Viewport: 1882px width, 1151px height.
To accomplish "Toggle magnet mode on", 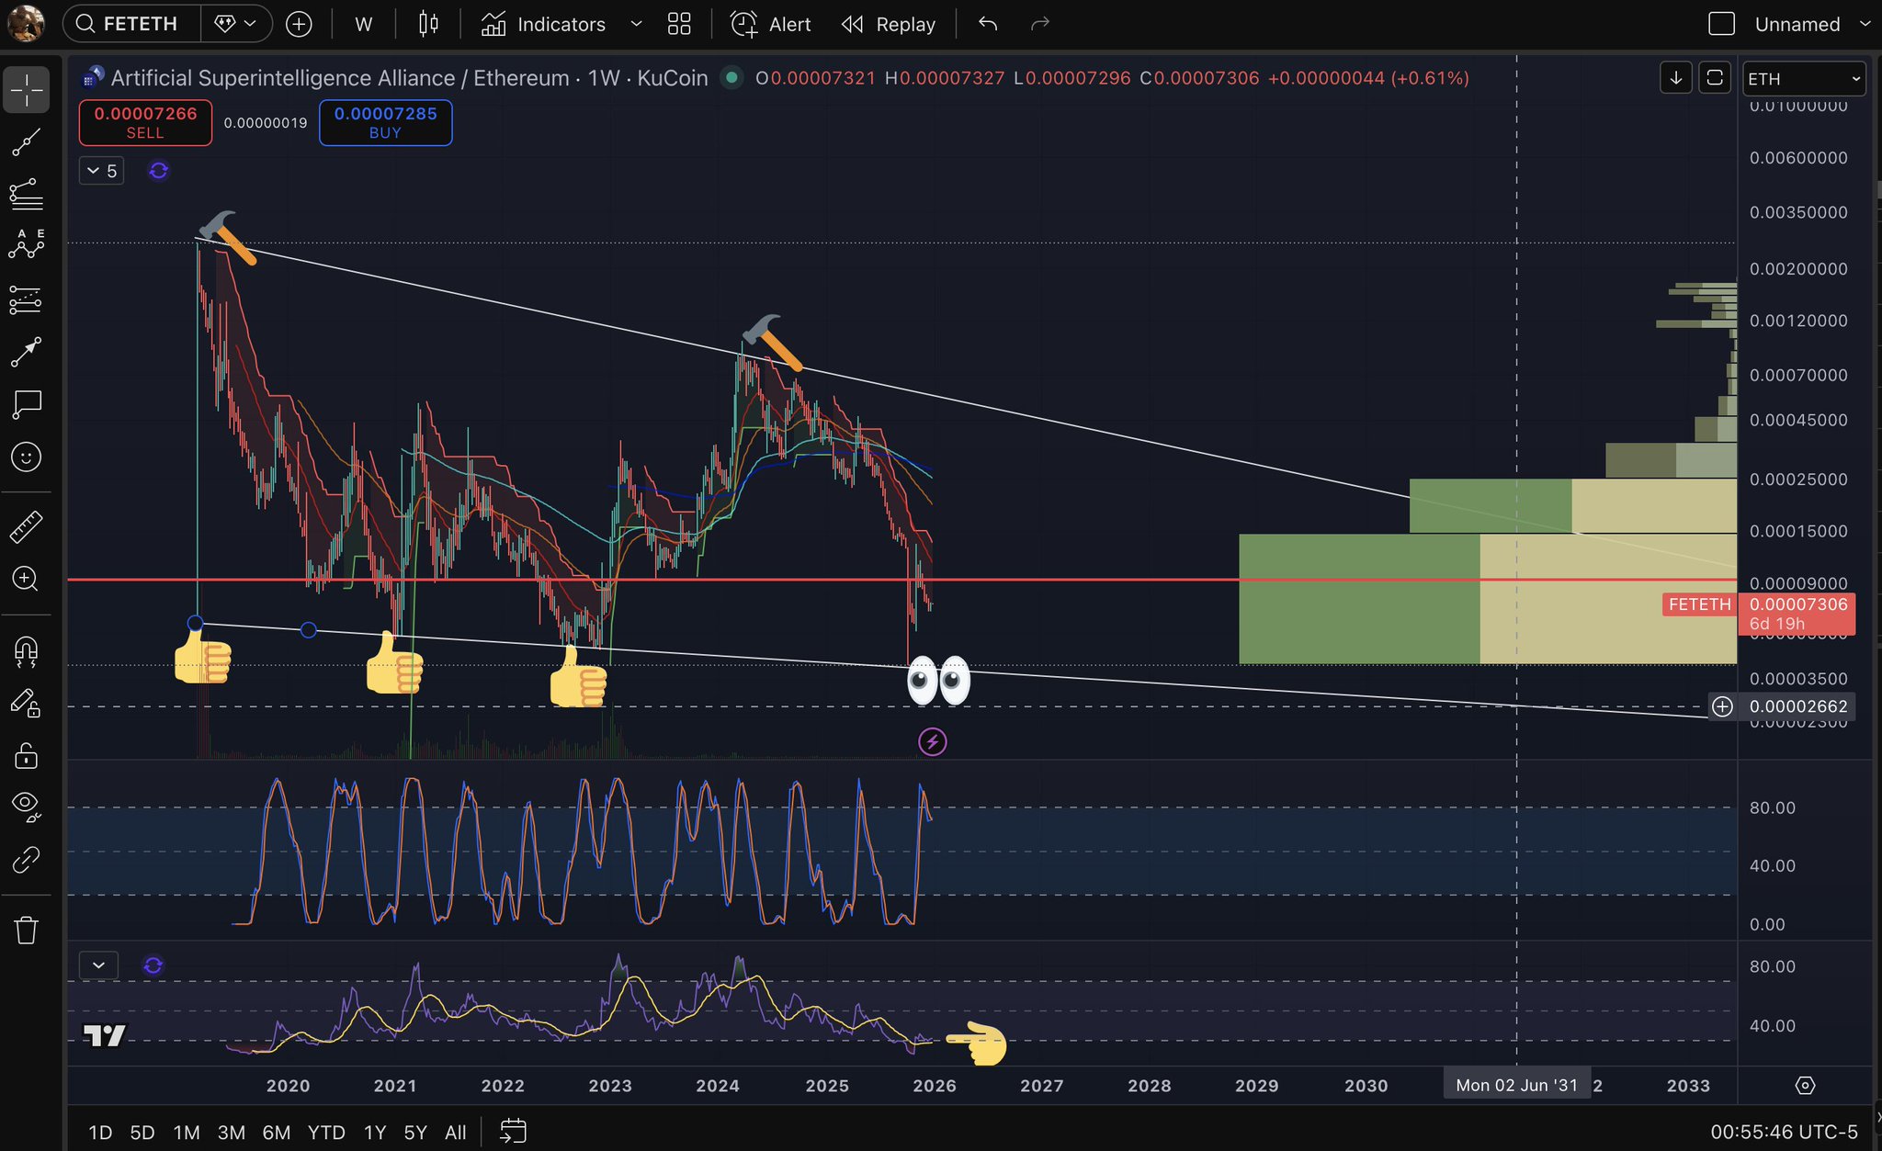I will [x=26, y=651].
